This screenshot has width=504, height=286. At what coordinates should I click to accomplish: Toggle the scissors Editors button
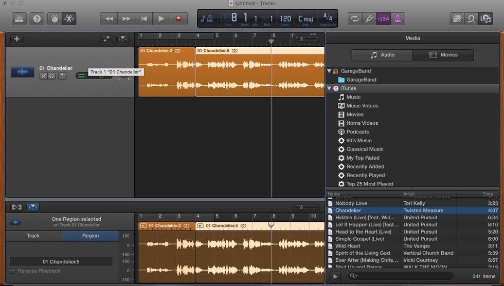pos(69,19)
